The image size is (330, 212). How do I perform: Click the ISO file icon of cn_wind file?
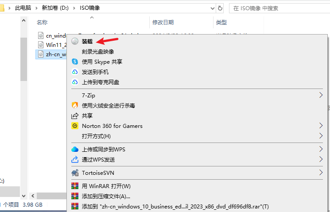[x=41, y=35]
